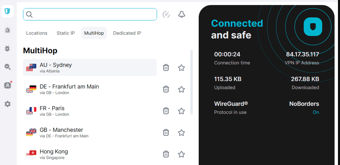
Task: Connect to DE - Frankfurt am Main
Action: (x=90, y=89)
